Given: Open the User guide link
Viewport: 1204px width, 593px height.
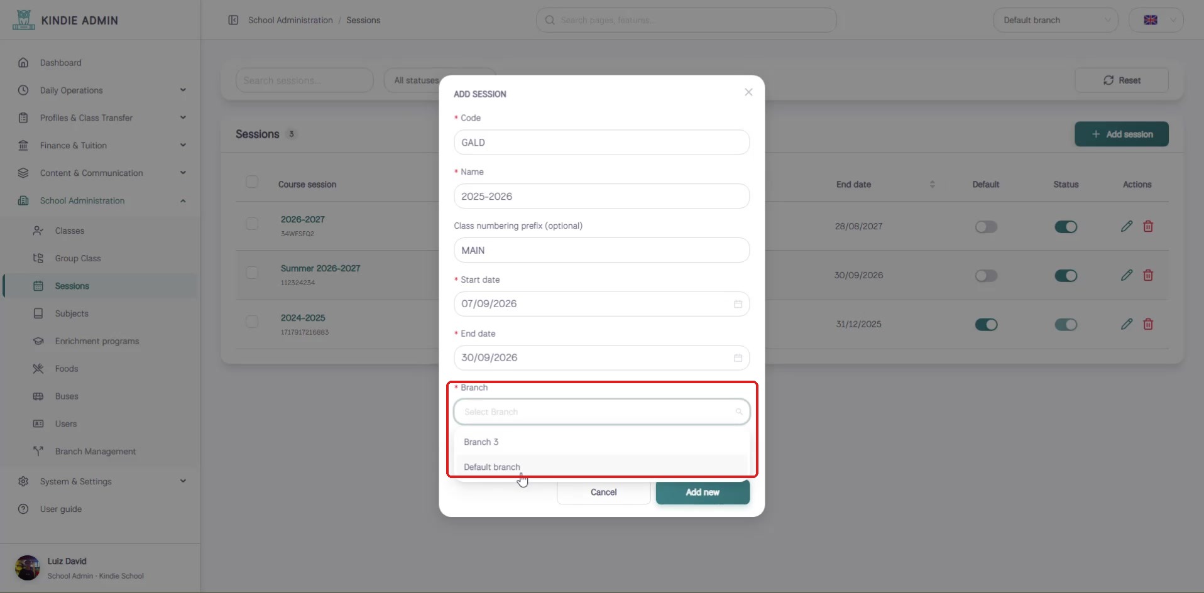Looking at the screenshot, I should tap(60, 509).
